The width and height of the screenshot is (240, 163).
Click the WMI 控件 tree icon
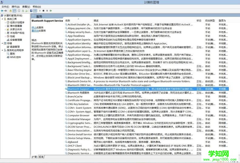coord(8,57)
